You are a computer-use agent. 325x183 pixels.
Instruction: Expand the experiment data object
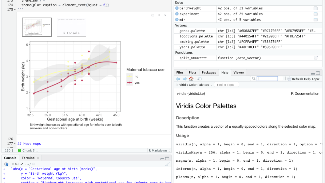click(177, 14)
